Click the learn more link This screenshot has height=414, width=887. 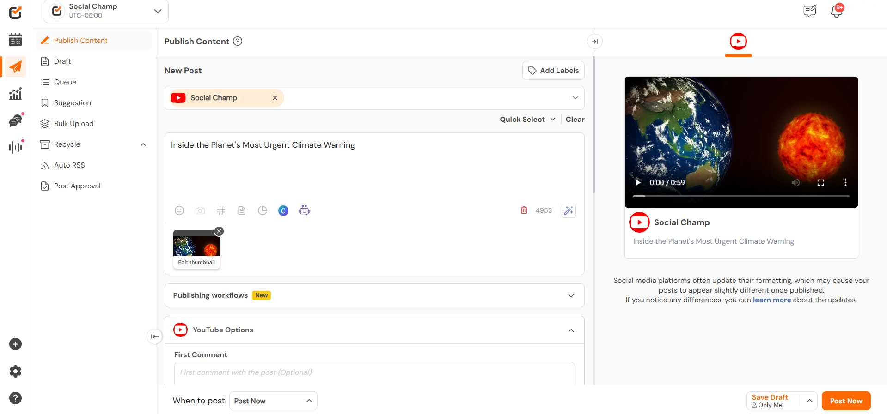tap(771, 300)
